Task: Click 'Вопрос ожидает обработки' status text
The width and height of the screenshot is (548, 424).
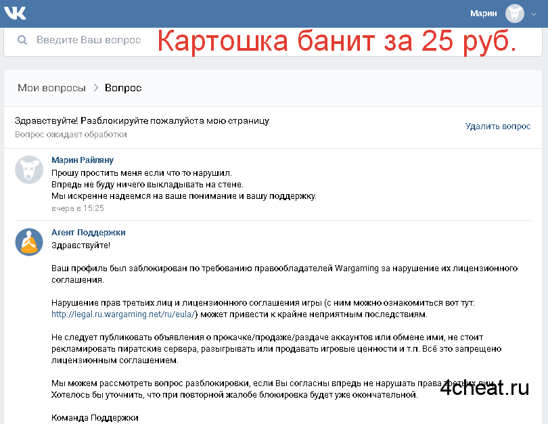Action: click(x=70, y=135)
